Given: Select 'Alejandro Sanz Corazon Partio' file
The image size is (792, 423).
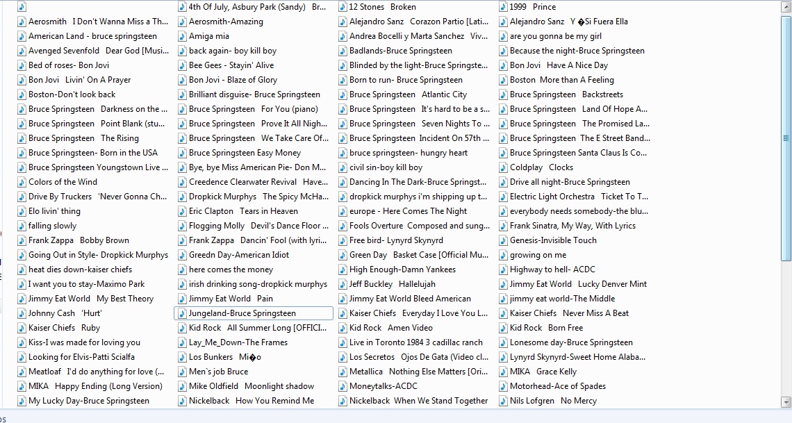Looking at the screenshot, I should click(419, 22).
